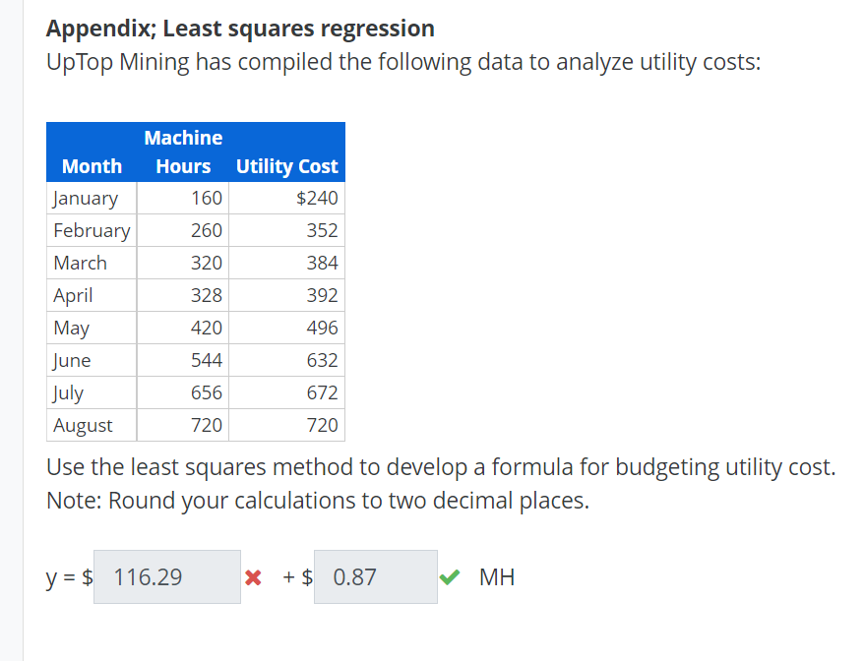Select the blue Machine Hours column header

pos(182,150)
